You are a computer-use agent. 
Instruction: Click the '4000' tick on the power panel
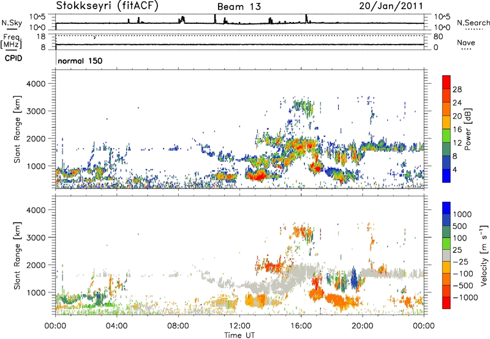click(x=36, y=84)
